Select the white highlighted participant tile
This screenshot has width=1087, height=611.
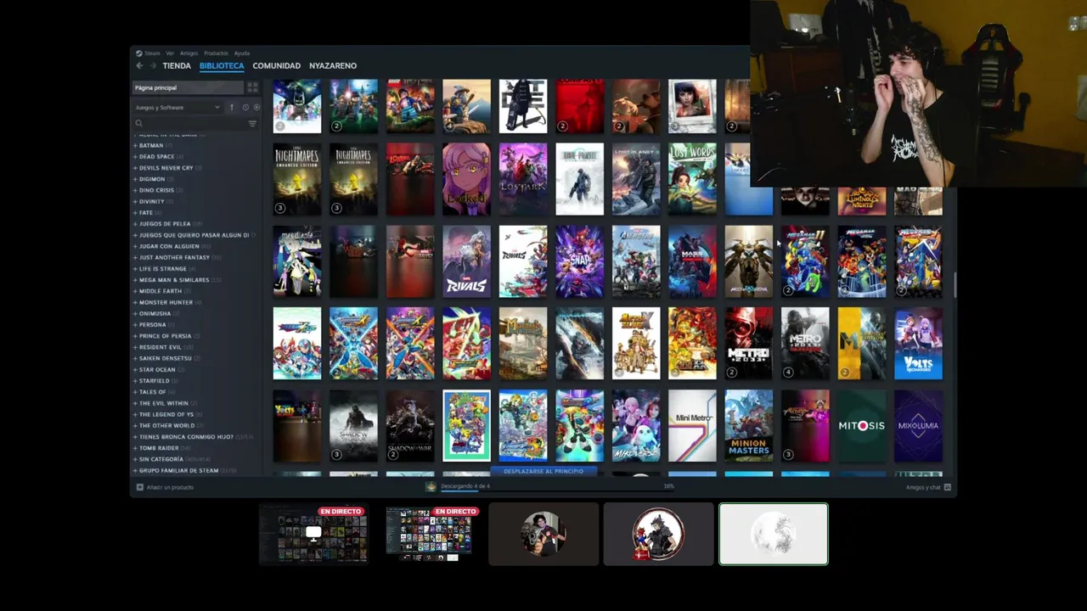(774, 534)
